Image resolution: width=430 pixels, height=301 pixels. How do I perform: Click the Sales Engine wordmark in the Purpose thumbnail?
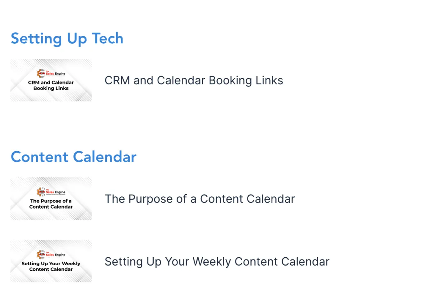56,192
